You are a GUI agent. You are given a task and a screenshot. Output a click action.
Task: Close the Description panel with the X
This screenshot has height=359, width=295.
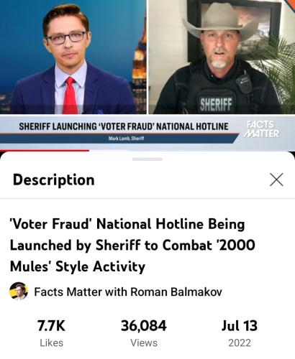[x=276, y=179]
